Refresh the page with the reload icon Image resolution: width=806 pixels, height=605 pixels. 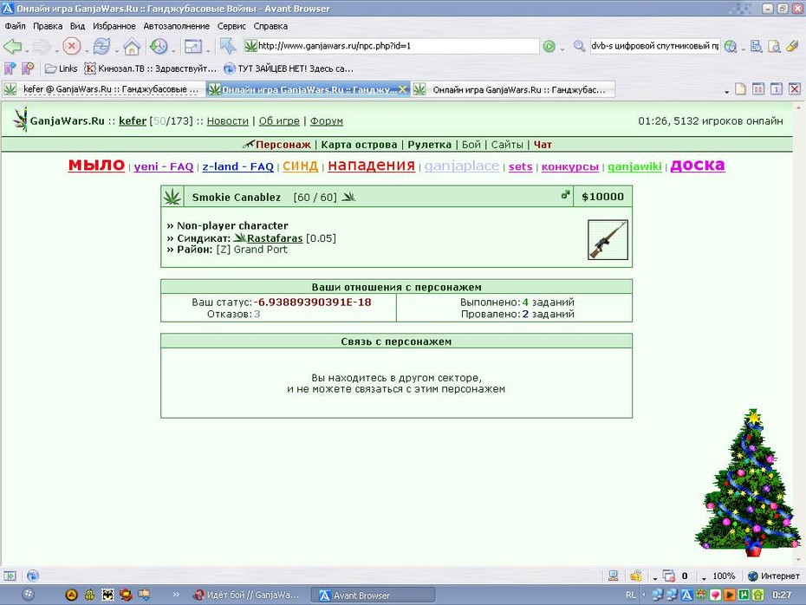(101, 46)
